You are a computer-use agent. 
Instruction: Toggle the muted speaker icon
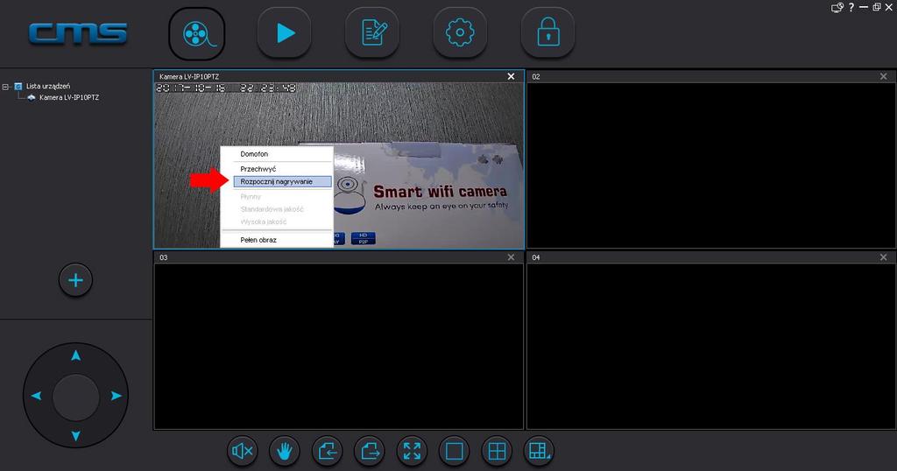click(x=243, y=451)
